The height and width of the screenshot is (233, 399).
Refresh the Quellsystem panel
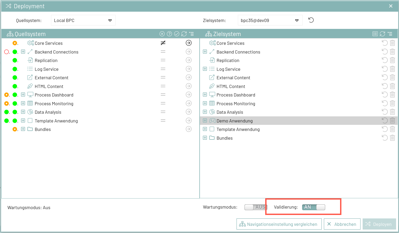click(184, 34)
